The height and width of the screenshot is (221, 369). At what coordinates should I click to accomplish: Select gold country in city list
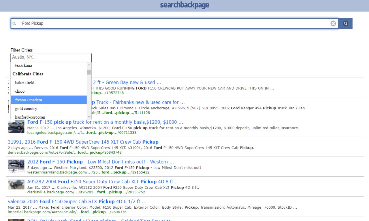click(x=49, y=108)
